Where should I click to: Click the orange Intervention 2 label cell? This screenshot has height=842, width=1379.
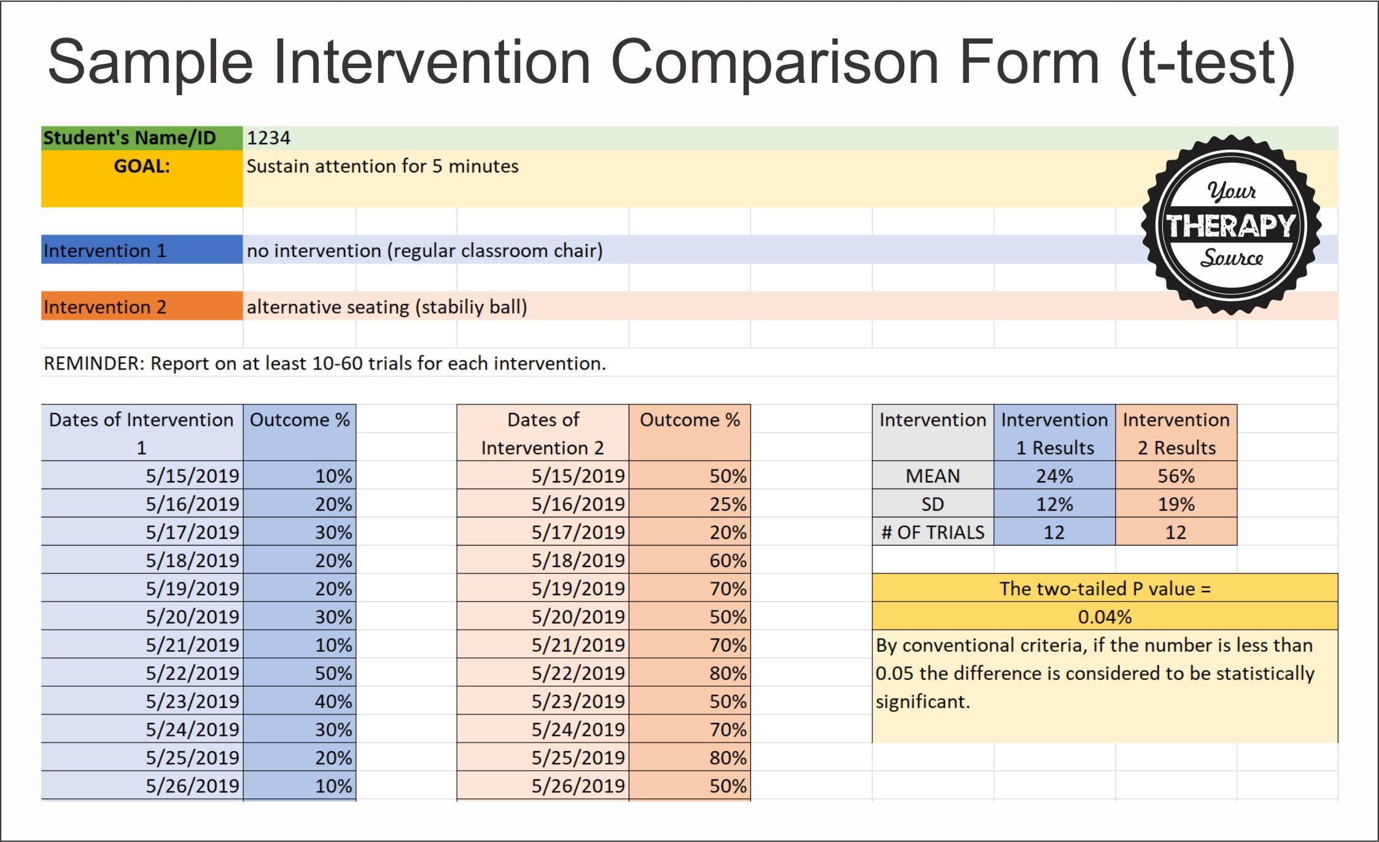pos(142,306)
